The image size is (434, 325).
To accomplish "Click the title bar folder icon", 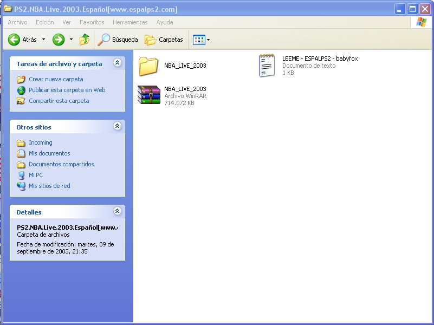I will coord(8,9).
